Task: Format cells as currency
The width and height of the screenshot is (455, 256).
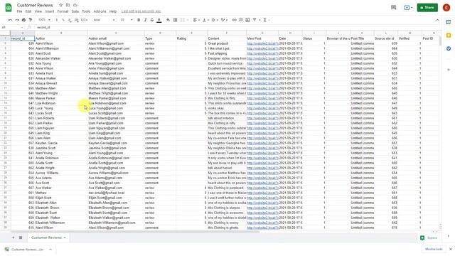Action: 57,20
